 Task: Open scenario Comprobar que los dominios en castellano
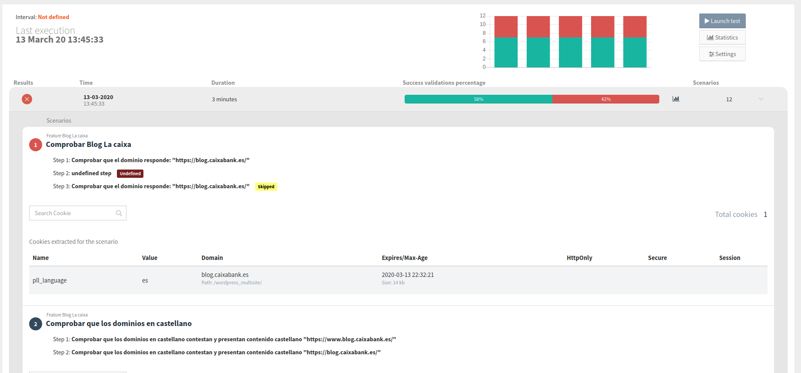(119, 323)
